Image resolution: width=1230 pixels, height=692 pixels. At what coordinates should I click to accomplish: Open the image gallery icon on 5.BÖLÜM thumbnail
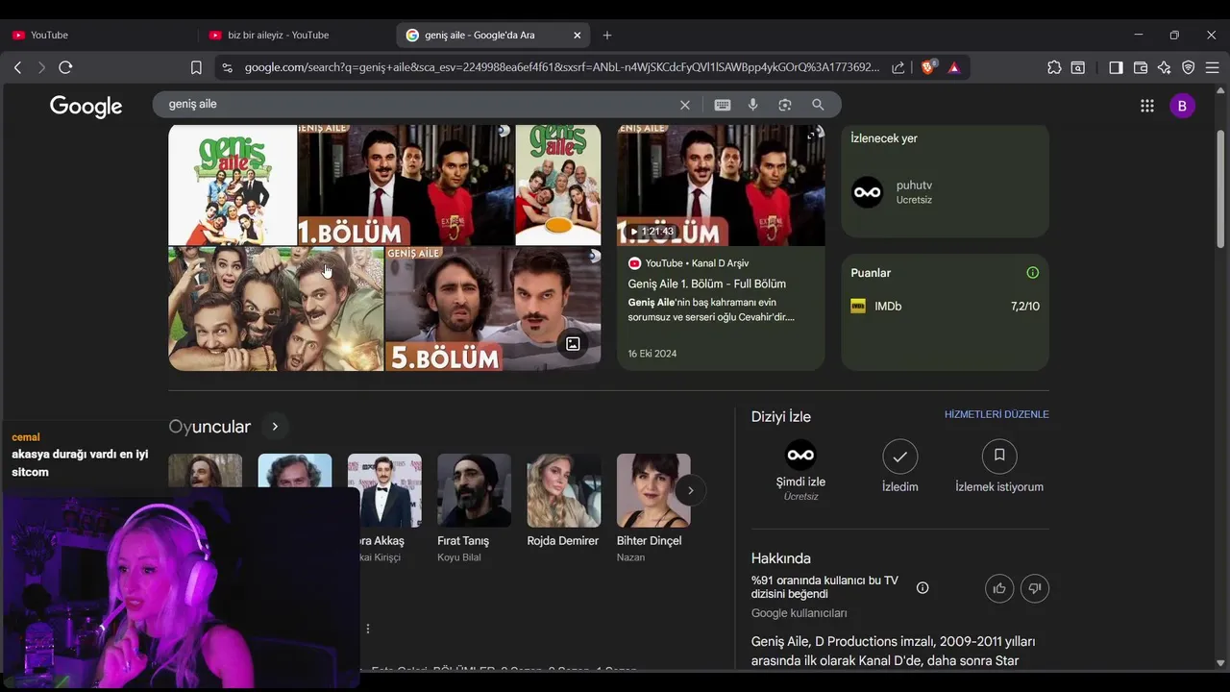573,343
